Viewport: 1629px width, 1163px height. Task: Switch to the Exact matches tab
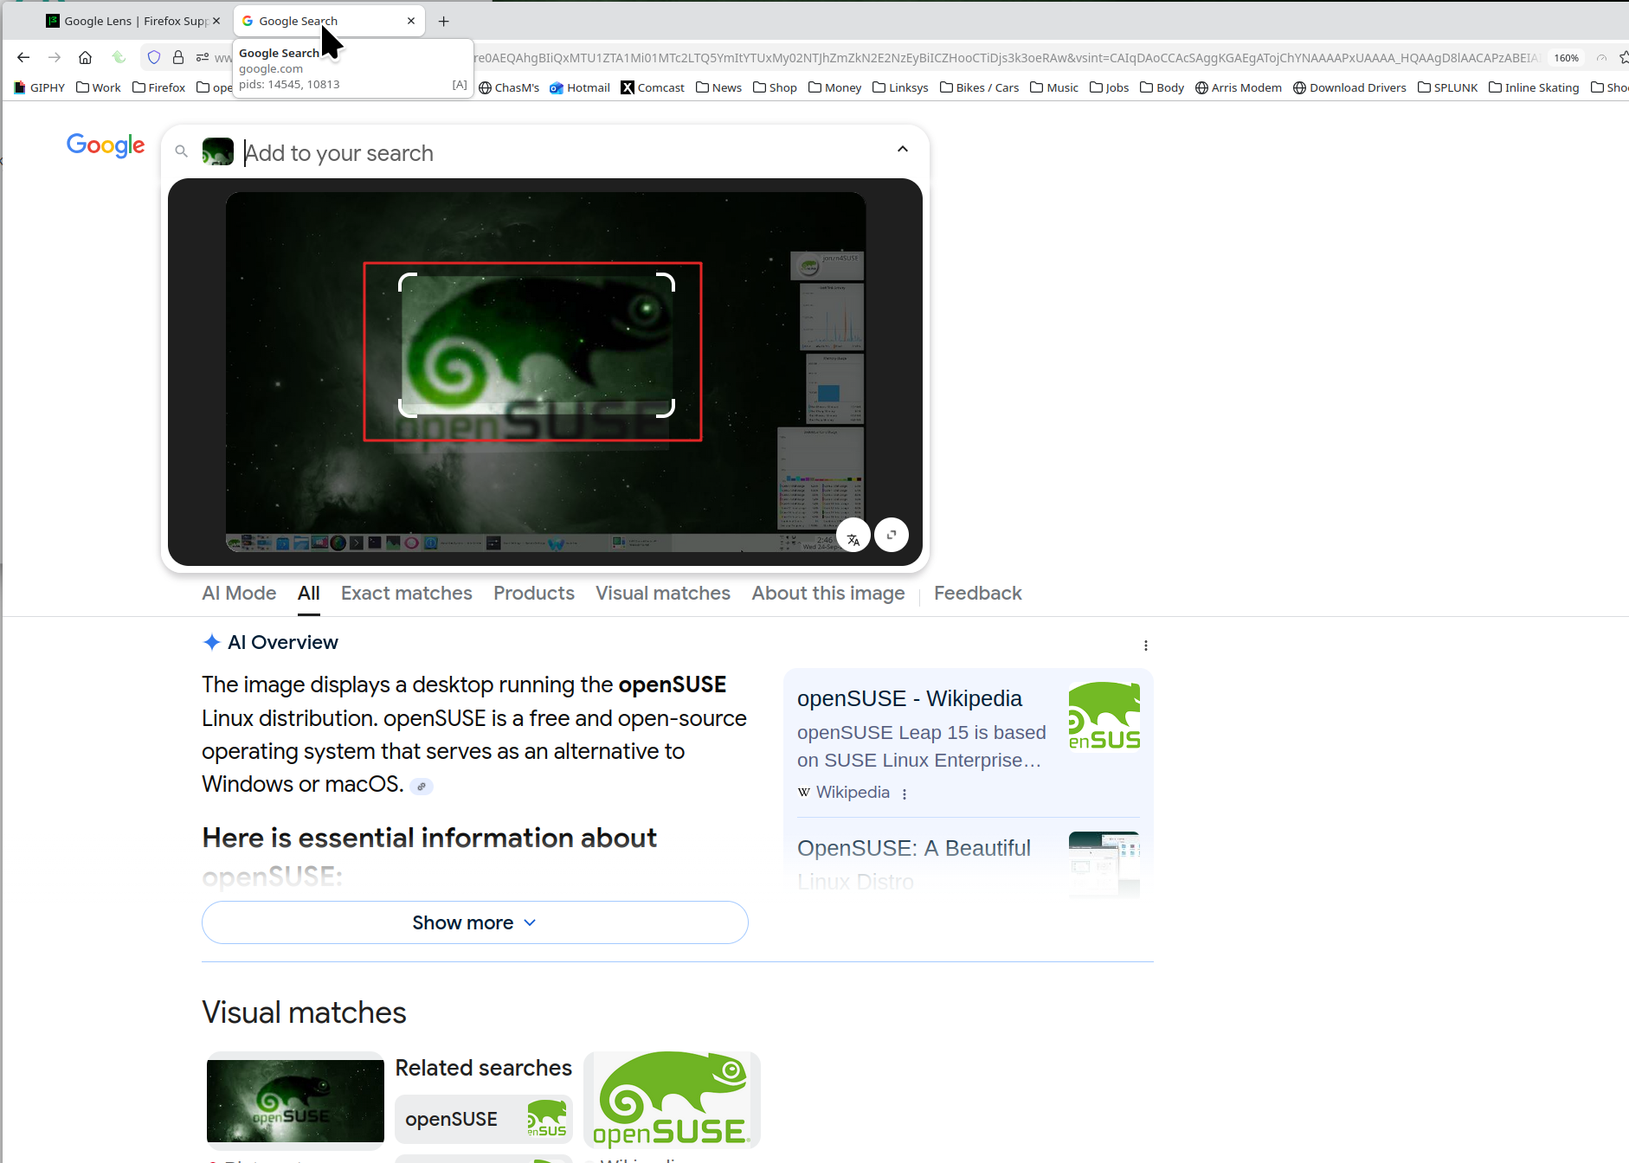pos(406,593)
